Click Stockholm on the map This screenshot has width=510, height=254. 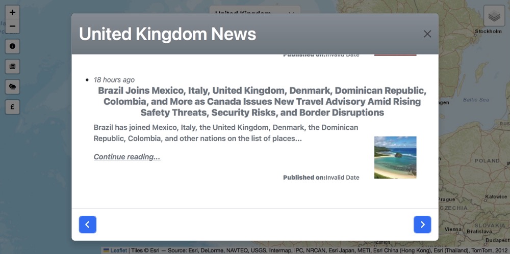pyautogui.click(x=488, y=32)
